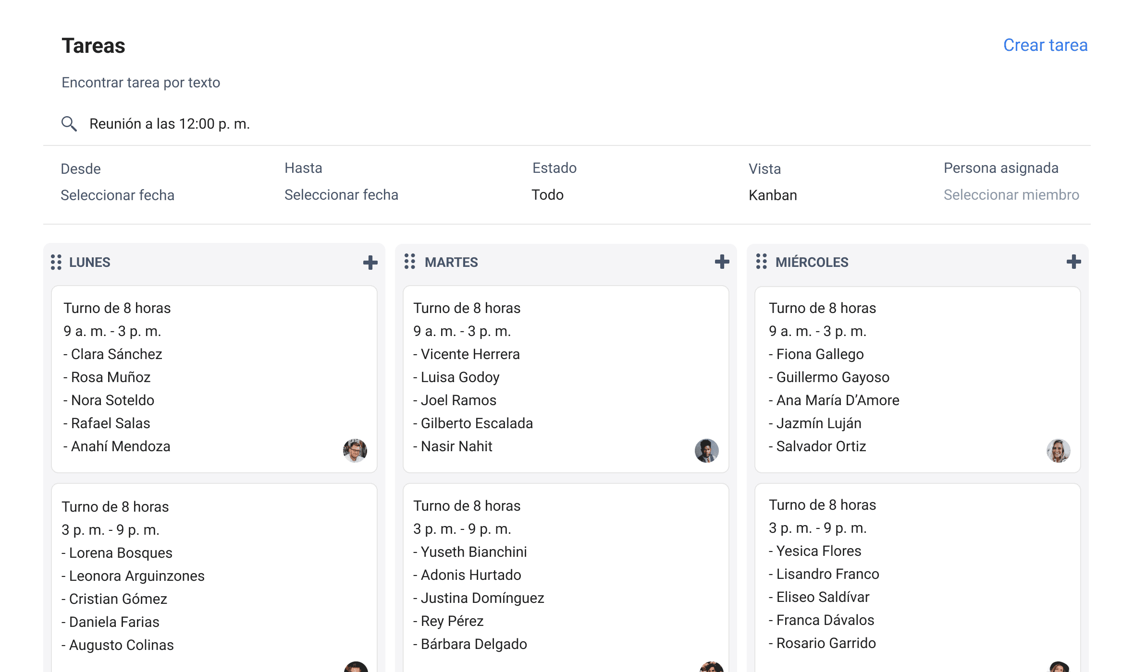Click the add task plus icon on Lunes column
Image resolution: width=1134 pixels, height=672 pixels.
tap(370, 262)
